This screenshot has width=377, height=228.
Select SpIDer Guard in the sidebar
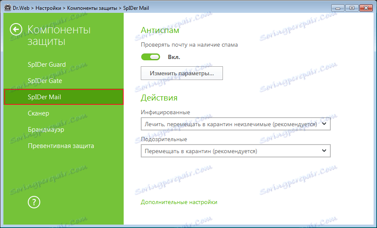coord(47,65)
